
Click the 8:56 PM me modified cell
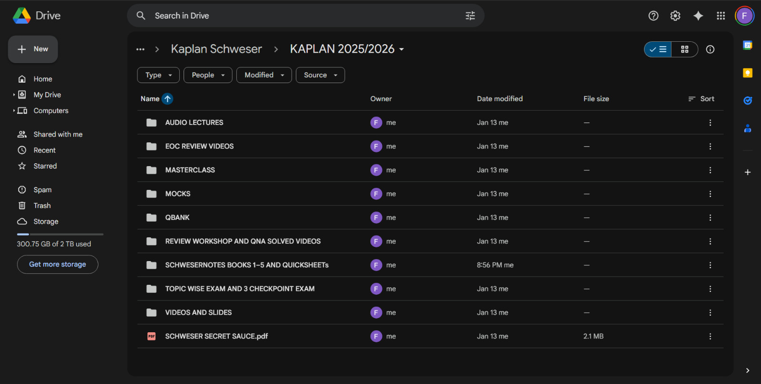point(495,265)
